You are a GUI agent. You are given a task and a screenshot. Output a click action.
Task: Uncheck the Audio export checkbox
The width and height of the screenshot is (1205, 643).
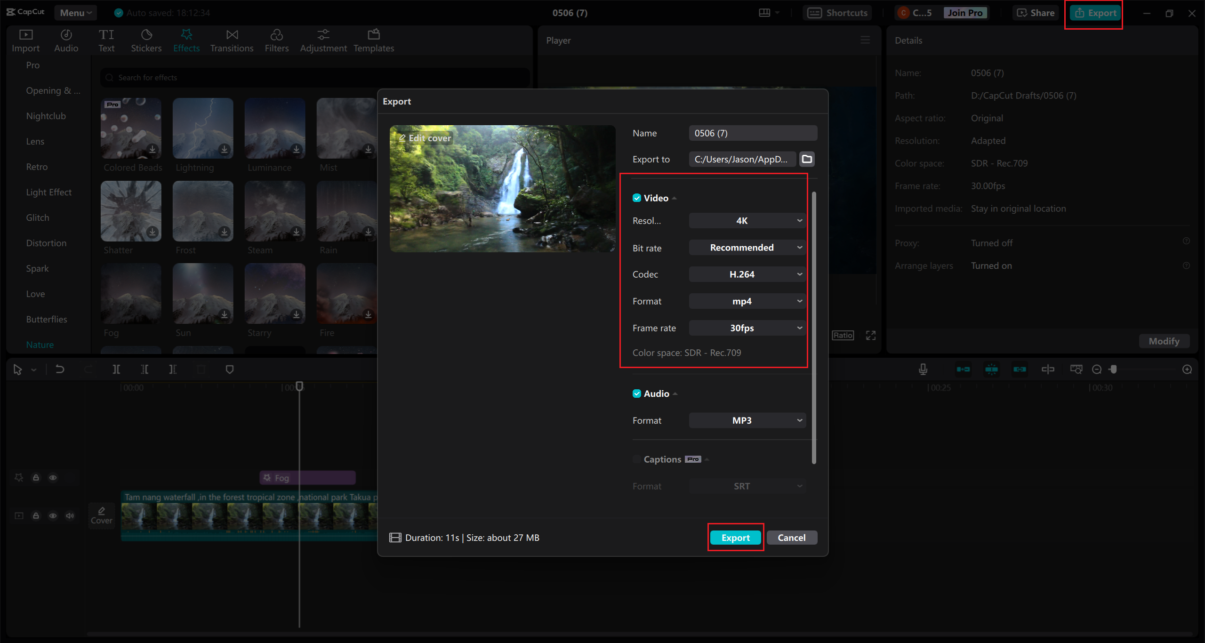[637, 394]
